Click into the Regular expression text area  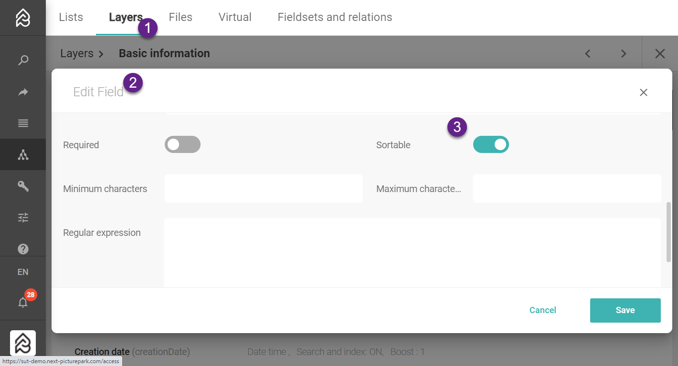(413, 253)
